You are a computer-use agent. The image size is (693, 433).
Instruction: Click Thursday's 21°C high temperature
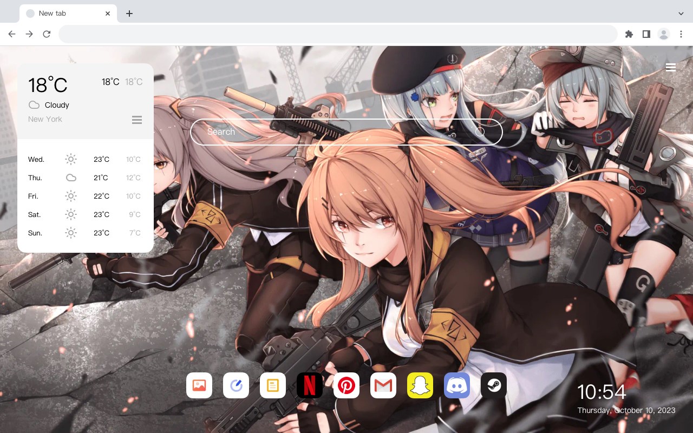[101, 178]
